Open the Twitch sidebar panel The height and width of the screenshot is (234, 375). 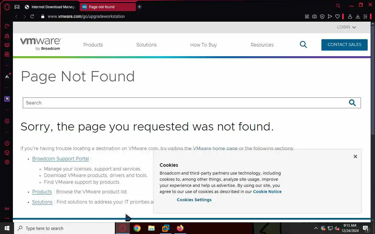point(7,99)
